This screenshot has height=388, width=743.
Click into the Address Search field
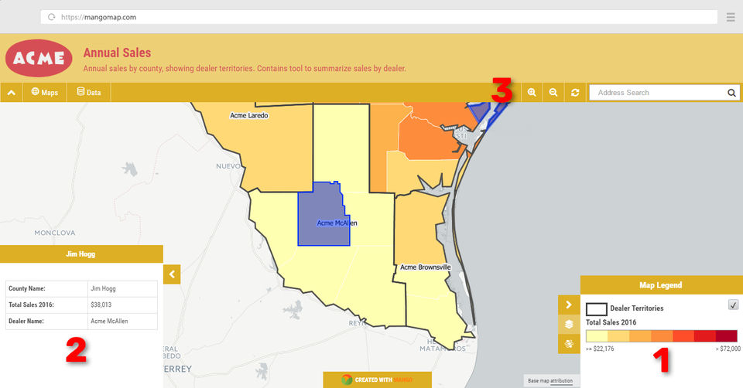(659, 93)
